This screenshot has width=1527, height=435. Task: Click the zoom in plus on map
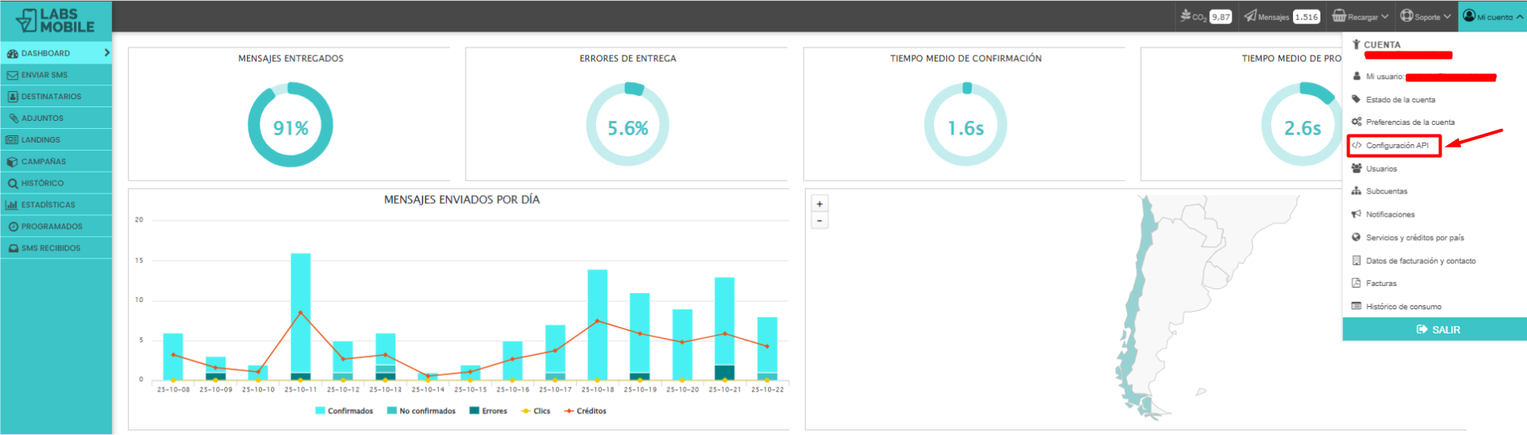(x=820, y=204)
